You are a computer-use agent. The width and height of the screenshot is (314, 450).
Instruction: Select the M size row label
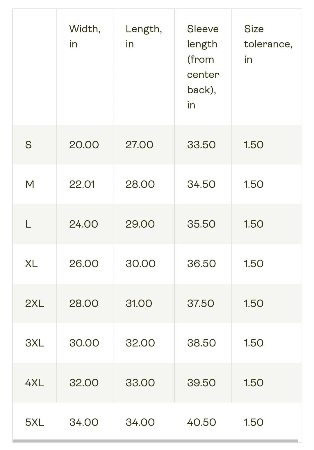[30, 184]
